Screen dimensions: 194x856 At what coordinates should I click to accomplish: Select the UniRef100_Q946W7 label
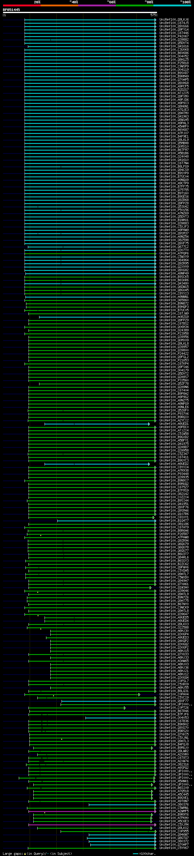[x=174, y=834]
